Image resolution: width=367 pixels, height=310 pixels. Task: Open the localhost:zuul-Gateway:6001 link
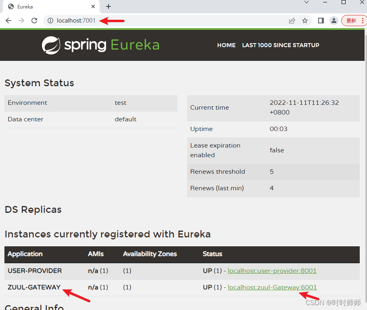click(272, 287)
